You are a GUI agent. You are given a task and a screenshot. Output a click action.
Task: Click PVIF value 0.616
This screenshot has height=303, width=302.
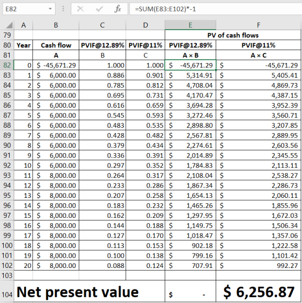point(102,105)
